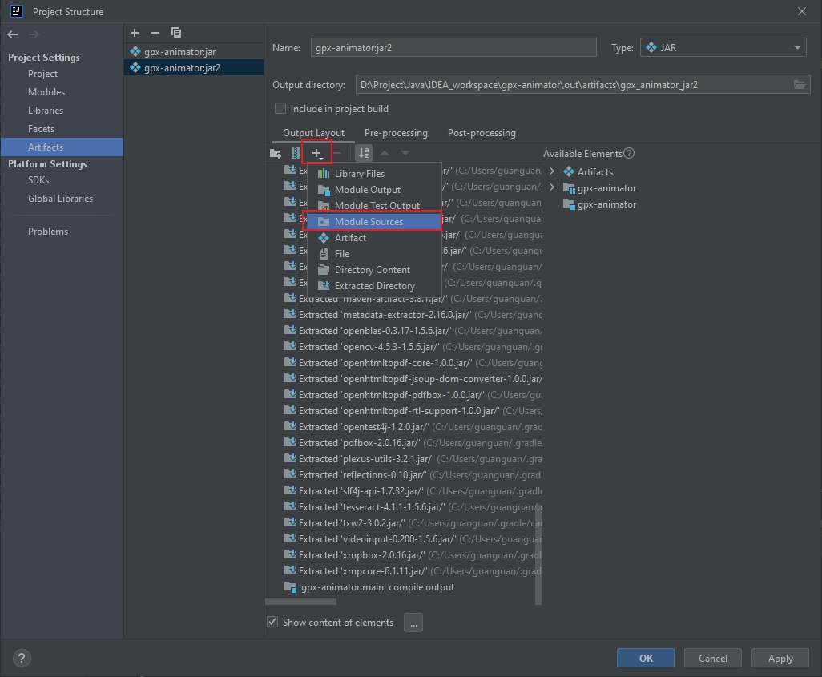This screenshot has height=677, width=822.
Task: Create archive in output layout toolbar
Action: pos(296,153)
